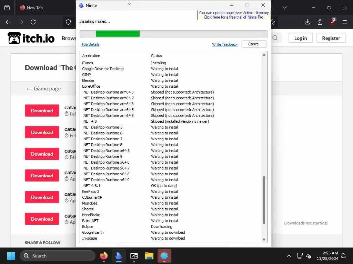Select the Google Drive for Desktop row

click(170, 69)
